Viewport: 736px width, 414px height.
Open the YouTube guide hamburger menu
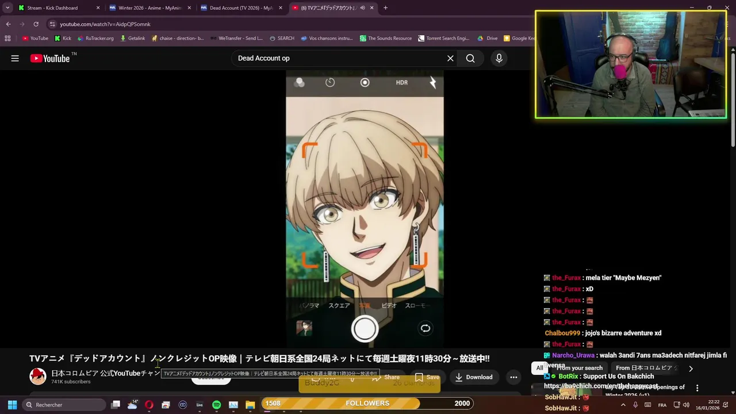pyautogui.click(x=15, y=58)
